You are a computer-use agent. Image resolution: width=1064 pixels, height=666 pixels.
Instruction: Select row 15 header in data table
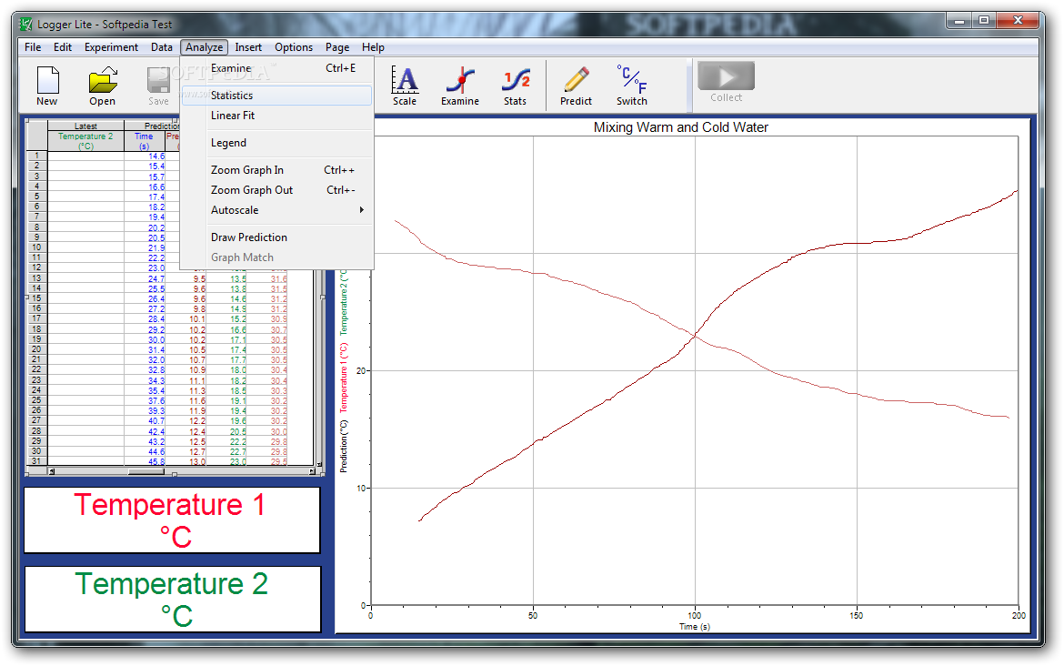[x=36, y=298]
